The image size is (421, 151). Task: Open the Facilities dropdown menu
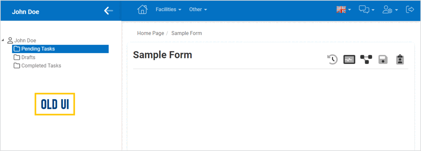tap(168, 9)
